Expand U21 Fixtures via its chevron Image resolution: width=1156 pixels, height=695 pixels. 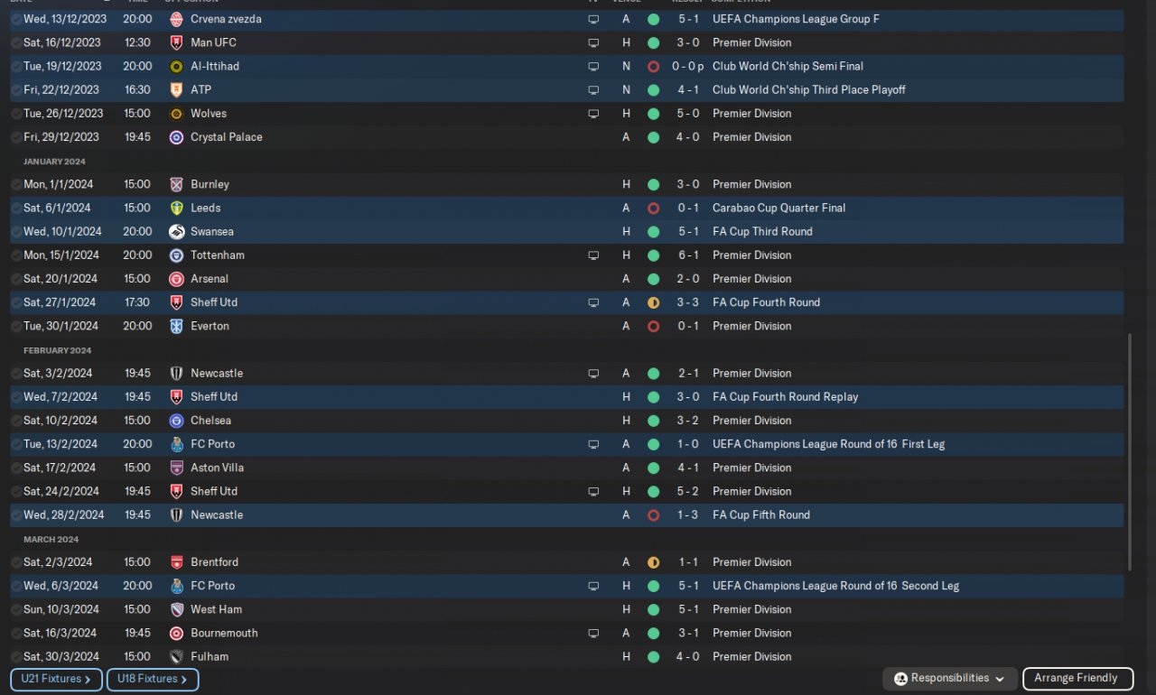(88, 680)
